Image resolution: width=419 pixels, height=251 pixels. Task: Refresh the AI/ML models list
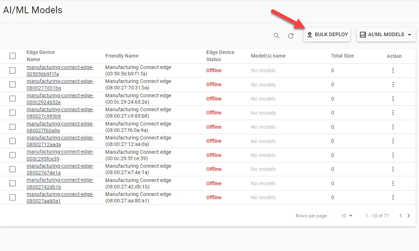(x=291, y=35)
